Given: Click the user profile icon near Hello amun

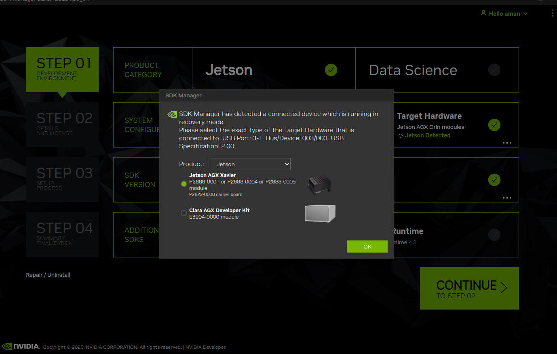Looking at the screenshot, I should tap(483, 13).
